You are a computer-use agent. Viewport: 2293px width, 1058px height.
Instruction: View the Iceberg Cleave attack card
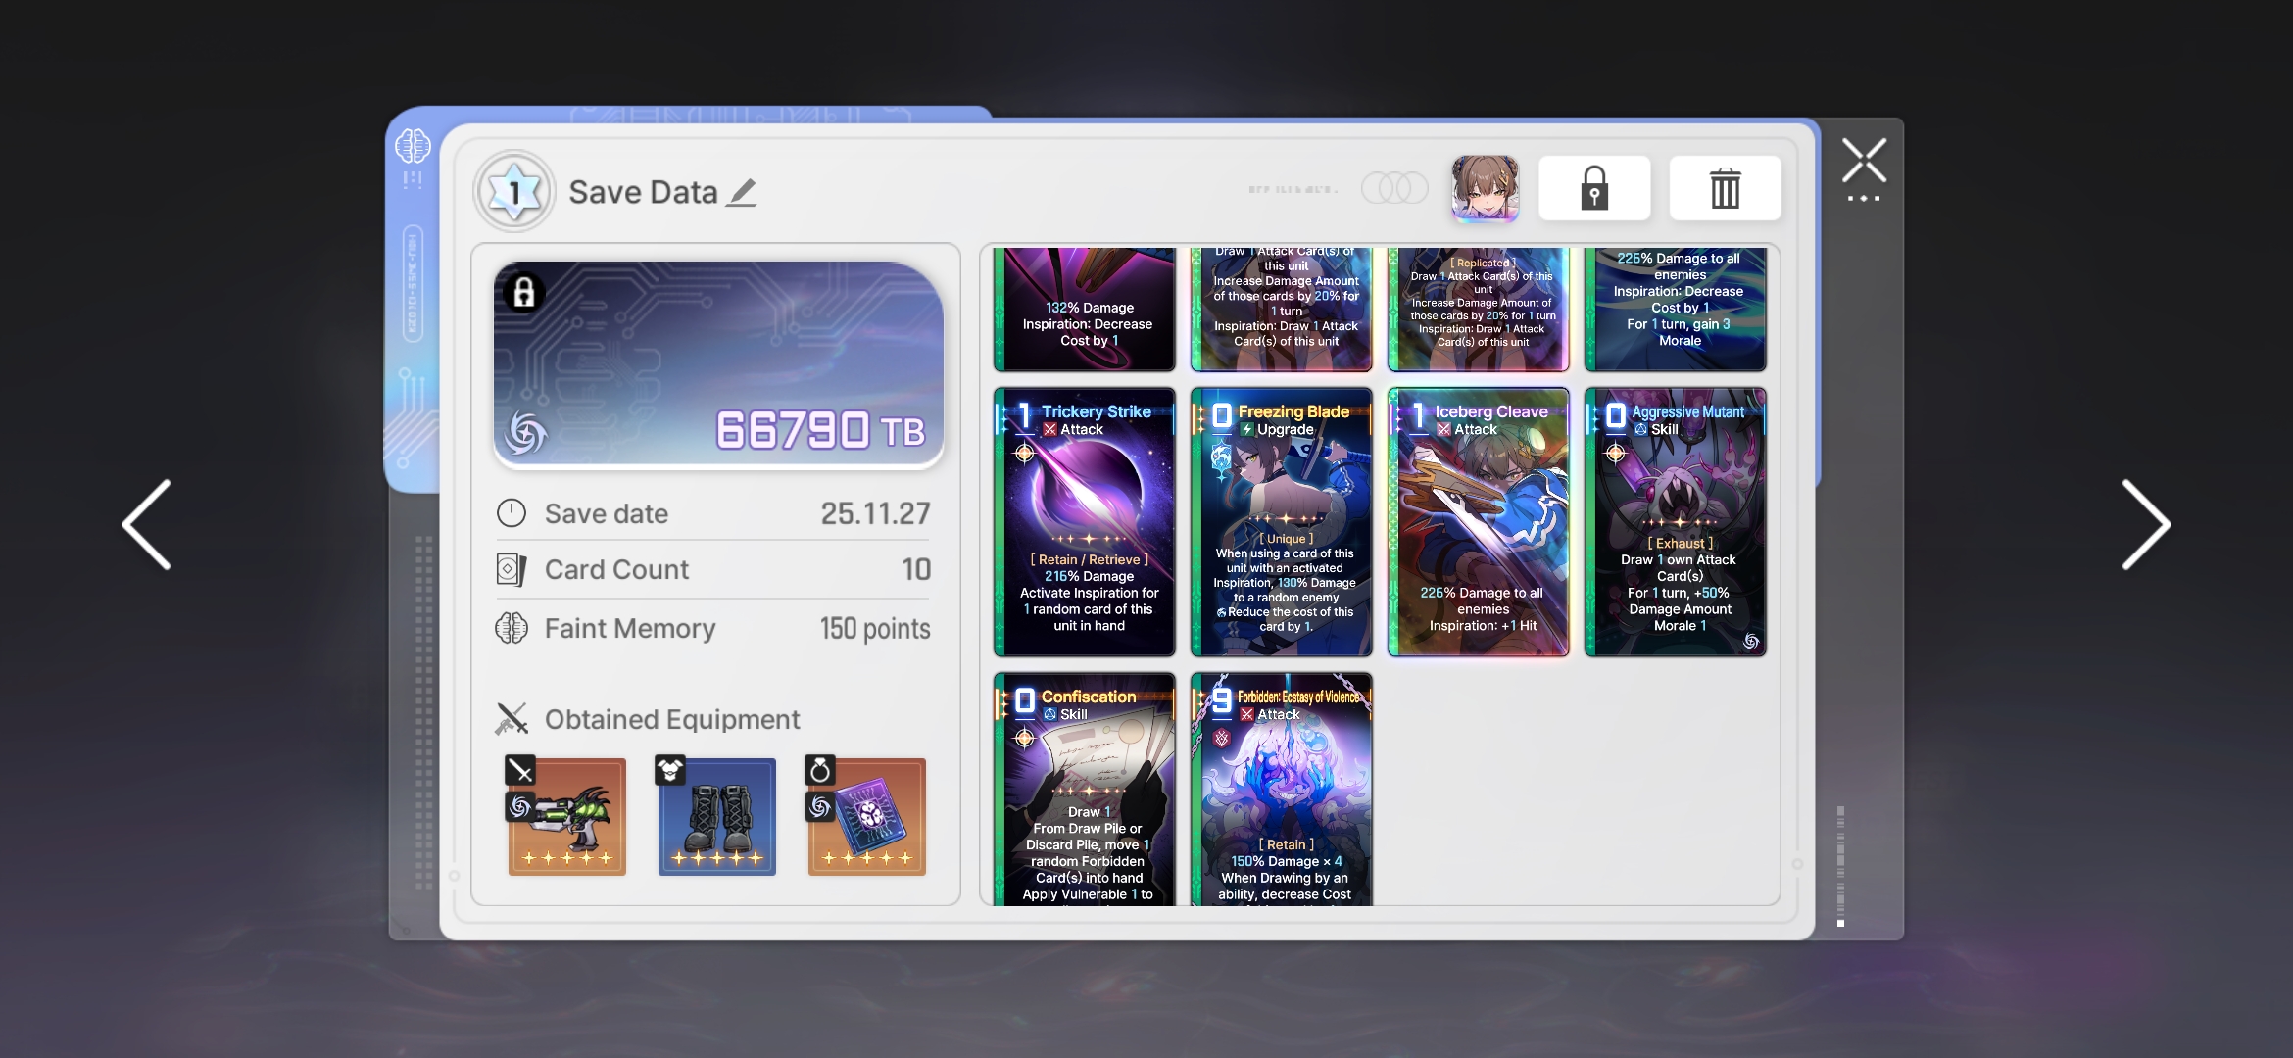tap(1478, 522)
